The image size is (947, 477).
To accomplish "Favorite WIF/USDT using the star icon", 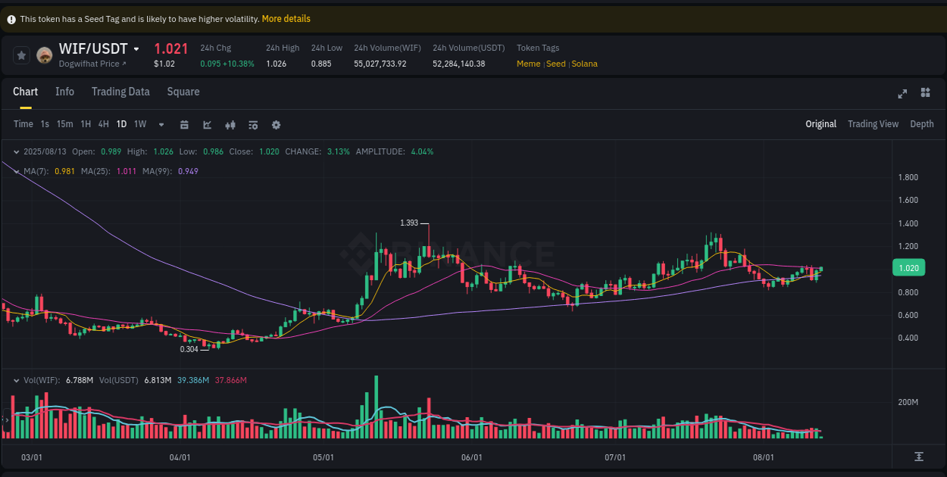I will click(x=20, y=55).
